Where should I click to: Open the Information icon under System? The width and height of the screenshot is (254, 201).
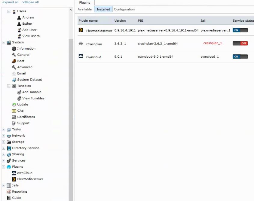click(x=14, y=49)
